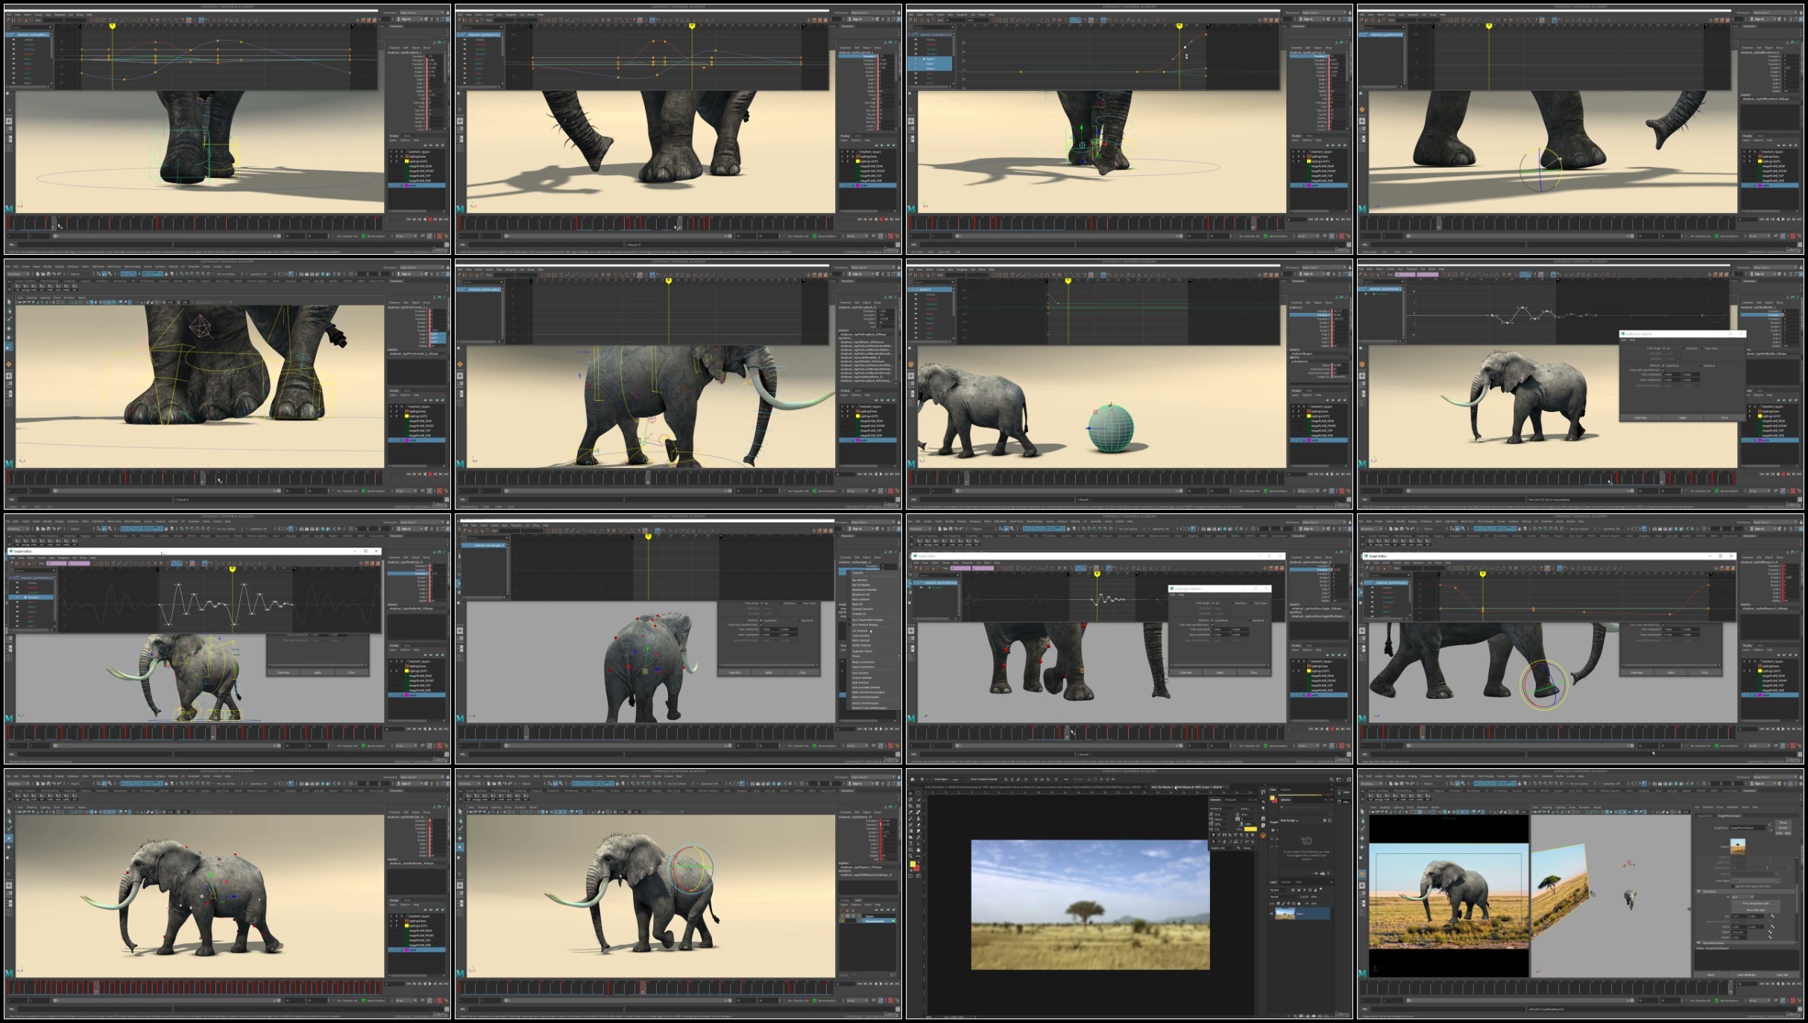The width and height of the screenshot is (1808, 1023).
Task: Choose Key Selected in the rear-view elephant context menu
Action: pyautogui.click(x=860, y=580)
